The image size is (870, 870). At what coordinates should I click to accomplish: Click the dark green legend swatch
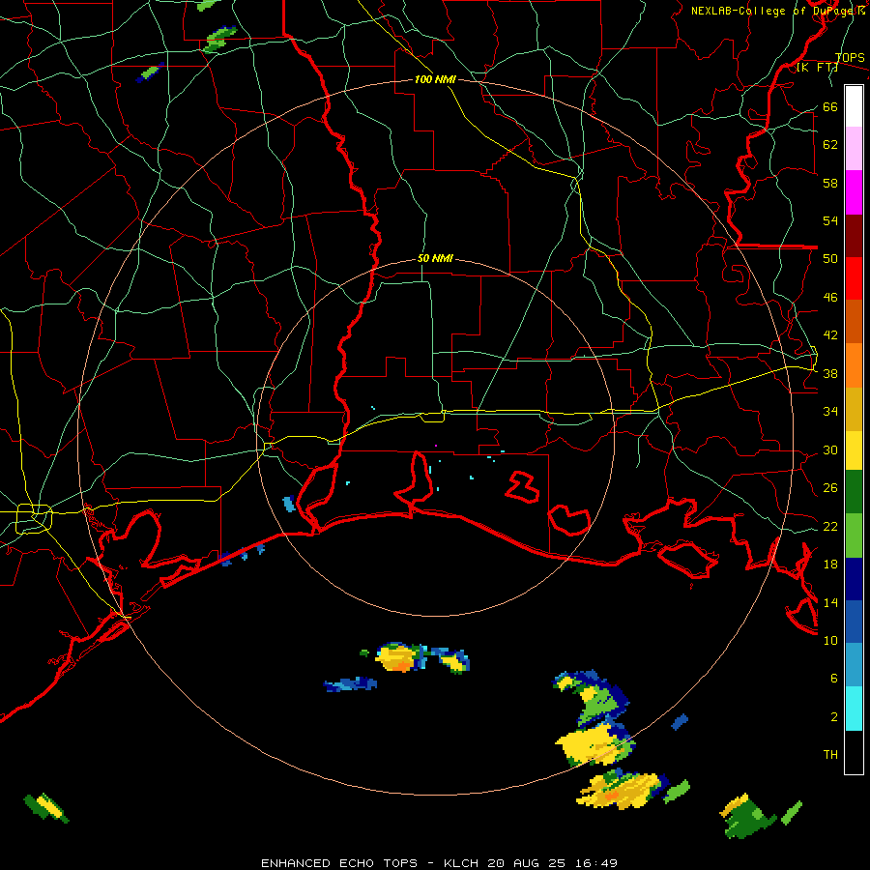click(854, 492)
